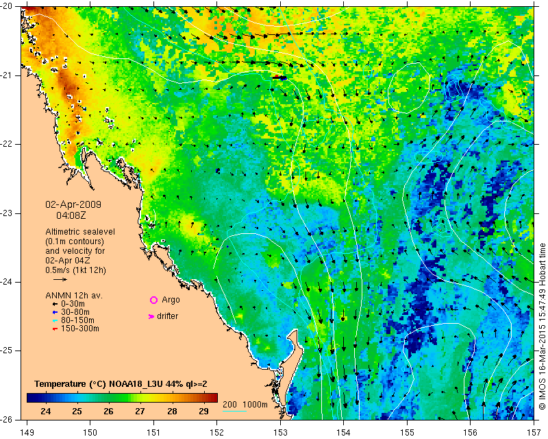Click the '(0.1m contours)' text
548x439 pixels.
[x=75, y=241]
